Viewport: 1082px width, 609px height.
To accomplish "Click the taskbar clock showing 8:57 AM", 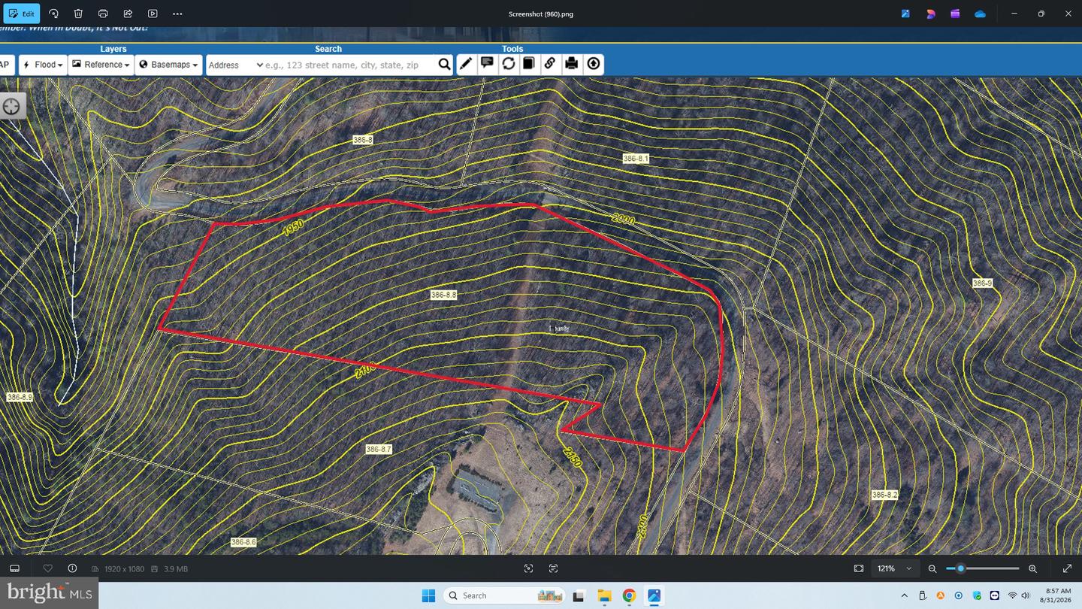I will [1055, 595].
